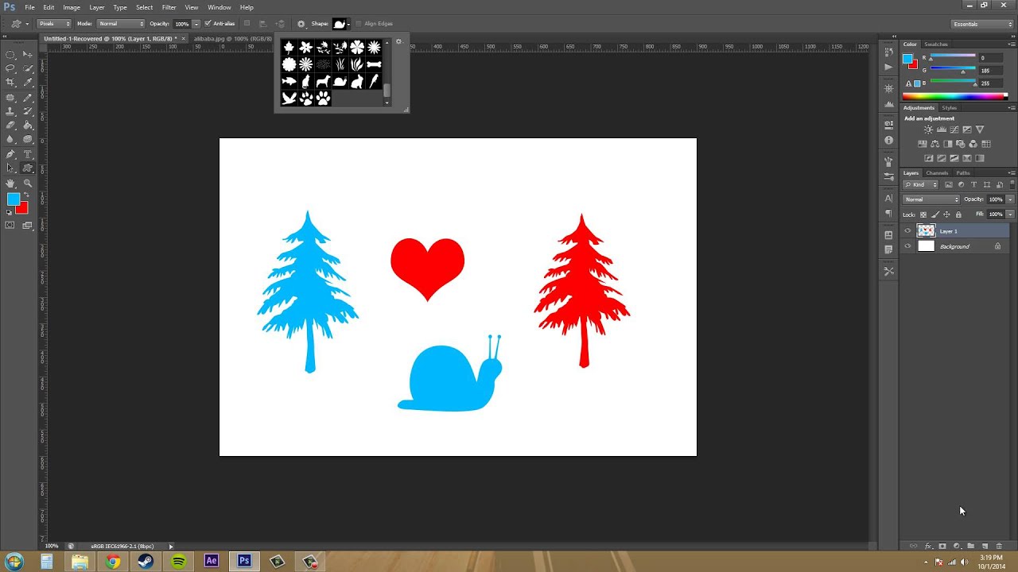Image resolution: width=1018 pixels, height=572 pixels.
Task: Reset default foreground and background colors
Action: (x=9, y=212)
